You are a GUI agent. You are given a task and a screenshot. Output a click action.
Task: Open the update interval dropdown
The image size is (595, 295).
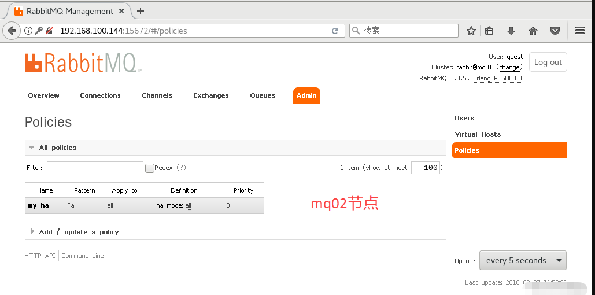pyautogui.click(x=523, y=260)
